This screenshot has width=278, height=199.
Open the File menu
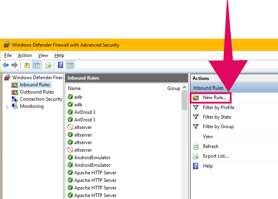(8, 55)
